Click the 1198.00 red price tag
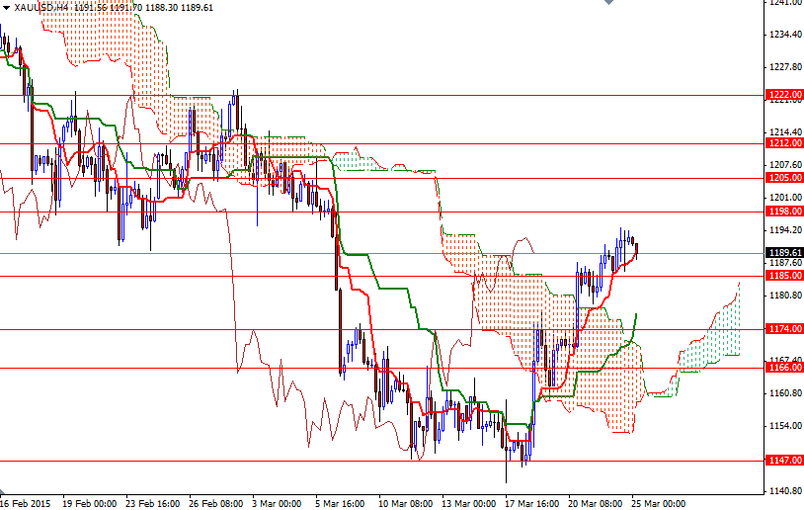804x510 pixels. (x=783, y=211)
